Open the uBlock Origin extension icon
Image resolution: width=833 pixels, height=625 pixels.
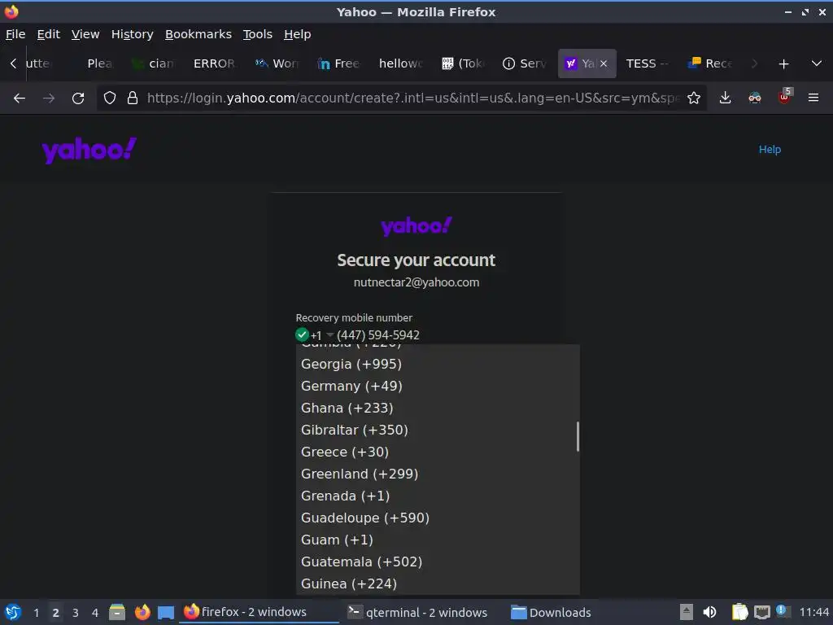click(x=785, y=97)
